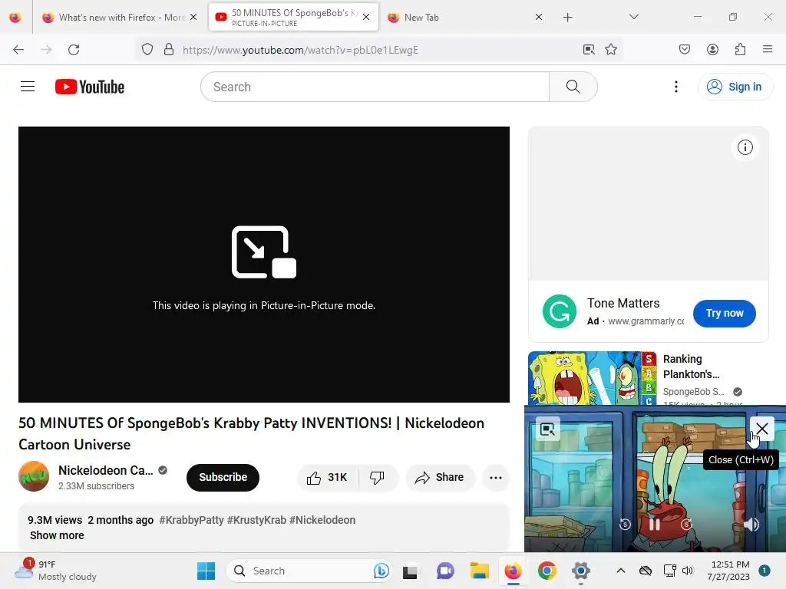786x589 pixels.
Task: Mute the Picture-in-Picture audio
Action: [751, 525]
